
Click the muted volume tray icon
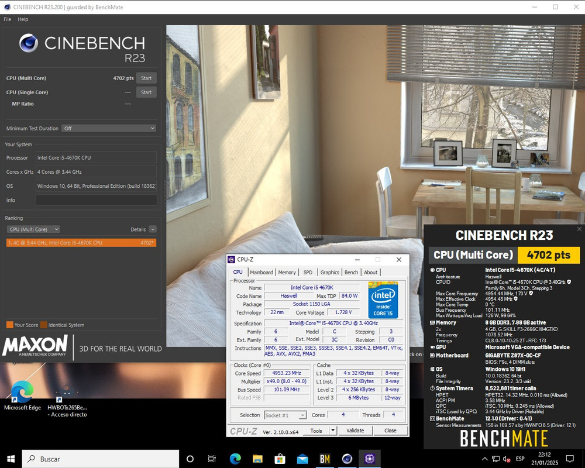pyautogui.click(x=507, y=459)
